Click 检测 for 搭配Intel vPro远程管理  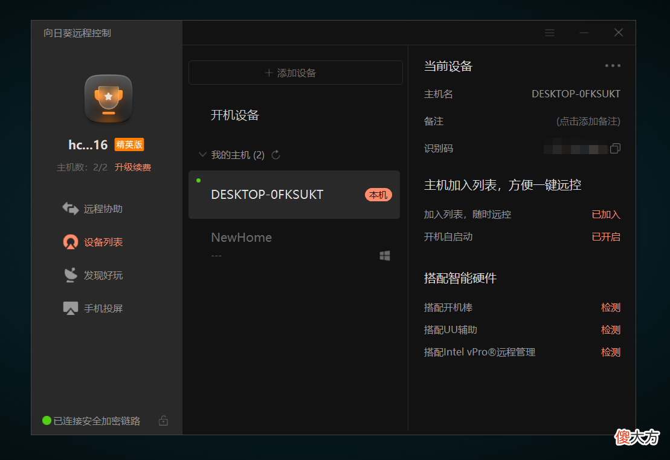click(611, 352)
